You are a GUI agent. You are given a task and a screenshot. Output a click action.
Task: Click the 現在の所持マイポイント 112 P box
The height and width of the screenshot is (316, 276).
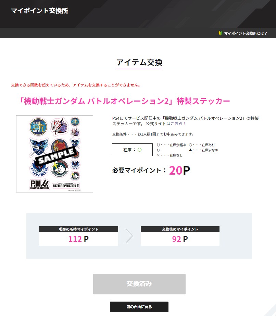click(78, 236)
